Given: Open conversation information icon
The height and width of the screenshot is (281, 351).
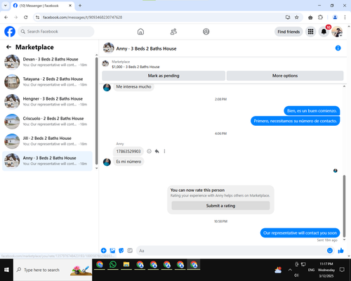Looking at the screenshot, I should click(x=338, y=48).
